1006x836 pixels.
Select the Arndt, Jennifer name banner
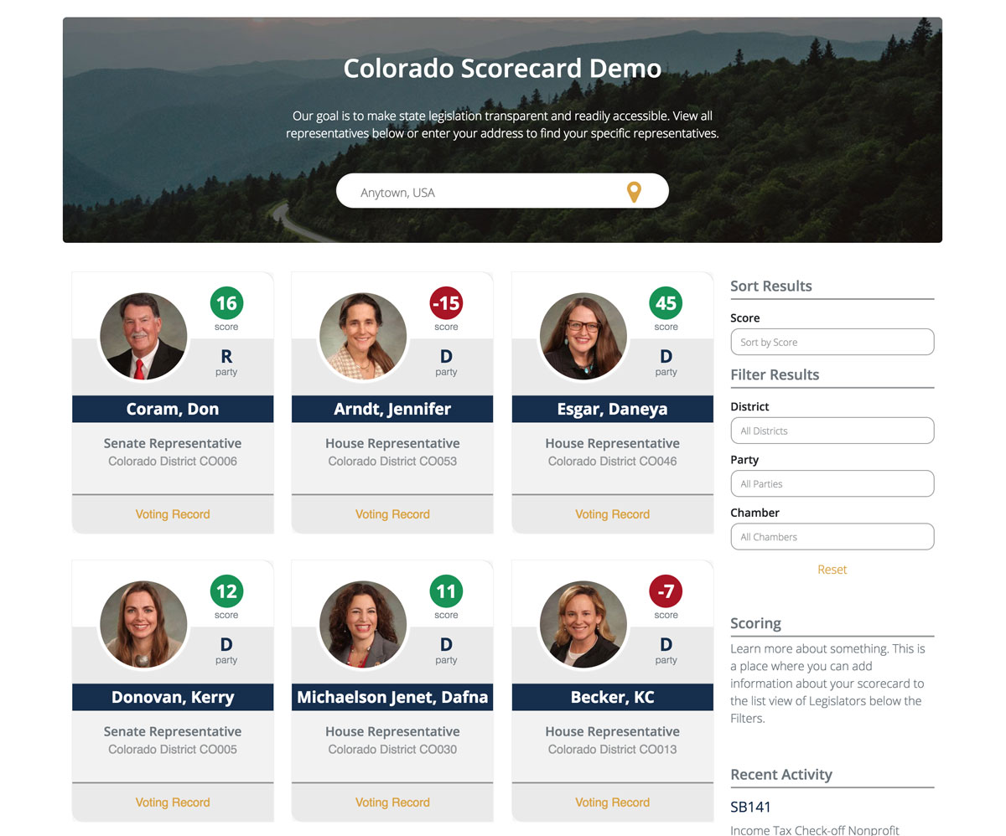click(x=392, y=409)
